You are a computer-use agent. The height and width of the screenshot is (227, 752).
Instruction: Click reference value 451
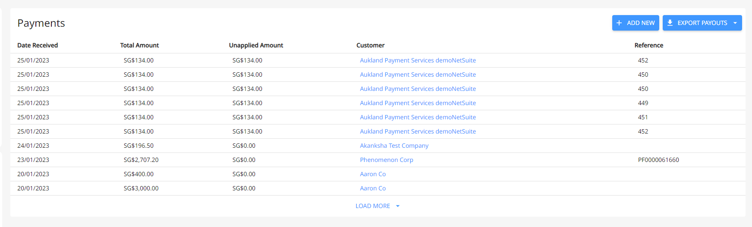tap(643, 117)
